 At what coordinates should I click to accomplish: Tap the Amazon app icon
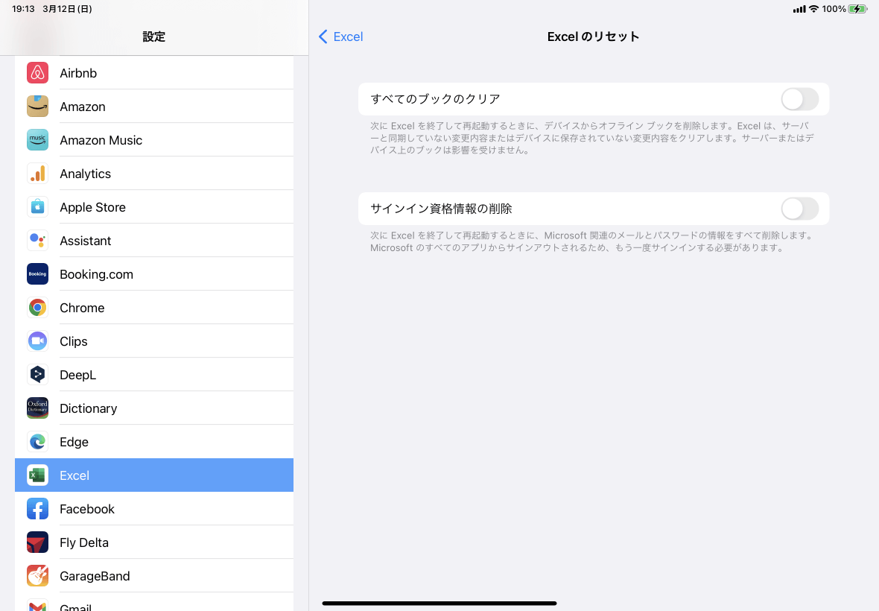[x=37, y=107]
